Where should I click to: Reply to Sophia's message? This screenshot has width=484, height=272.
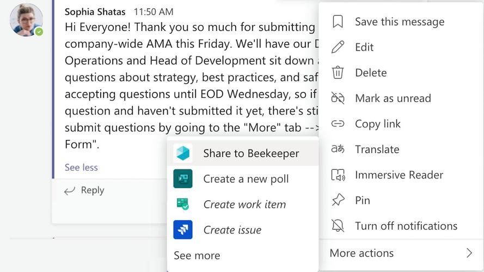84,190
